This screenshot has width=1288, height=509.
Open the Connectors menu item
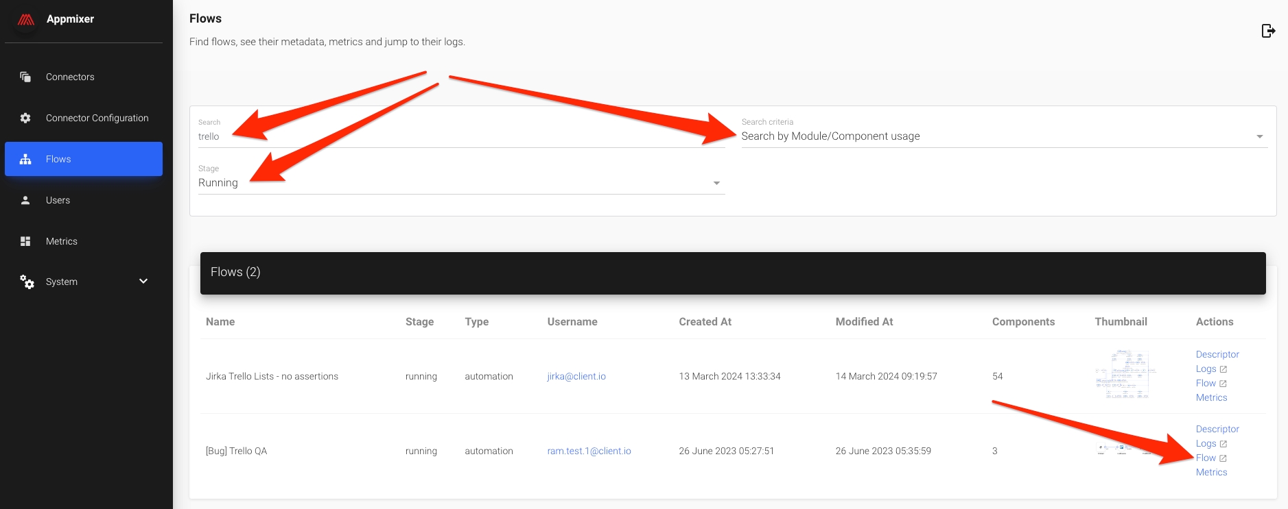click(70, 77)
